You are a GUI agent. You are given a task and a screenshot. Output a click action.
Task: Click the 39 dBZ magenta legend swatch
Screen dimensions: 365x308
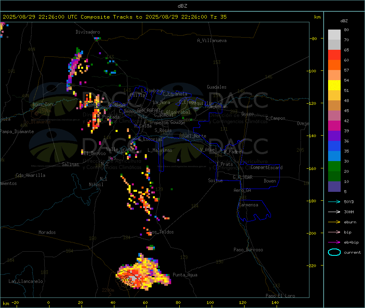pyautogui.click(x=334, y=125)
